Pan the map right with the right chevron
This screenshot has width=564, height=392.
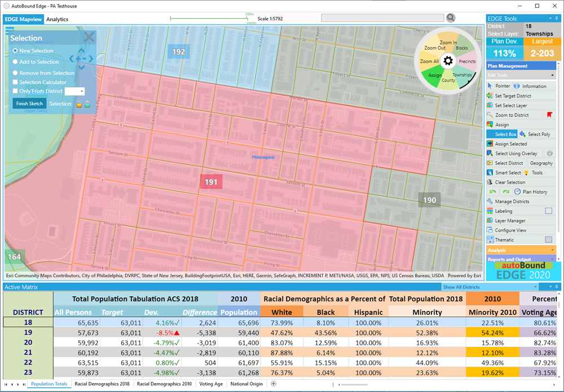91,59
